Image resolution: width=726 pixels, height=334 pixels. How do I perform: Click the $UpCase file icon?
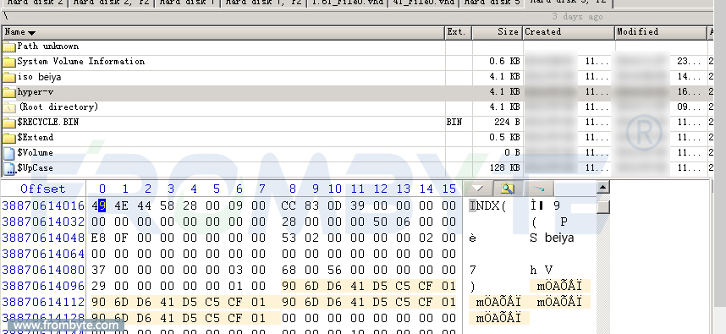(x=9, y=168)
